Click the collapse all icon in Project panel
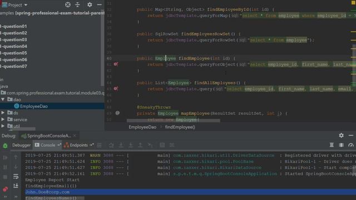 77,4
